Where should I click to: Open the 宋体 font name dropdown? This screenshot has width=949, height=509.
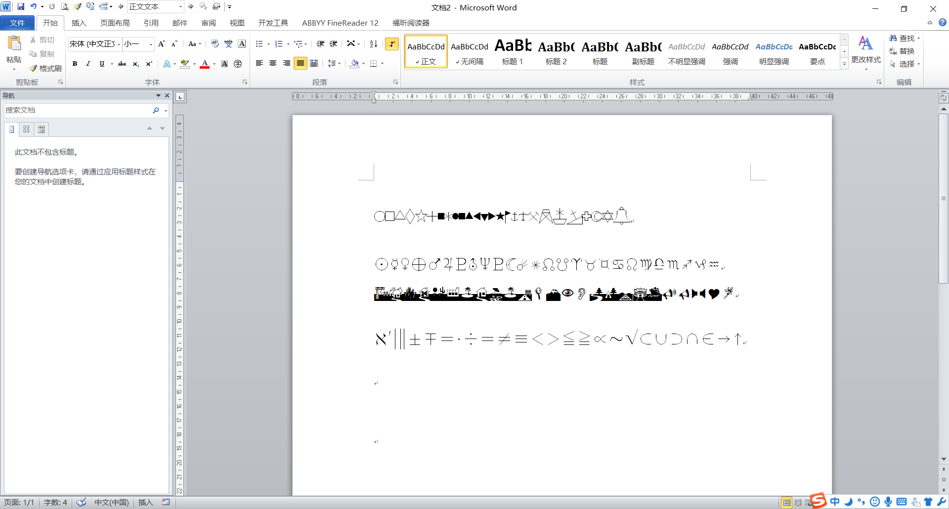point(119,44)
